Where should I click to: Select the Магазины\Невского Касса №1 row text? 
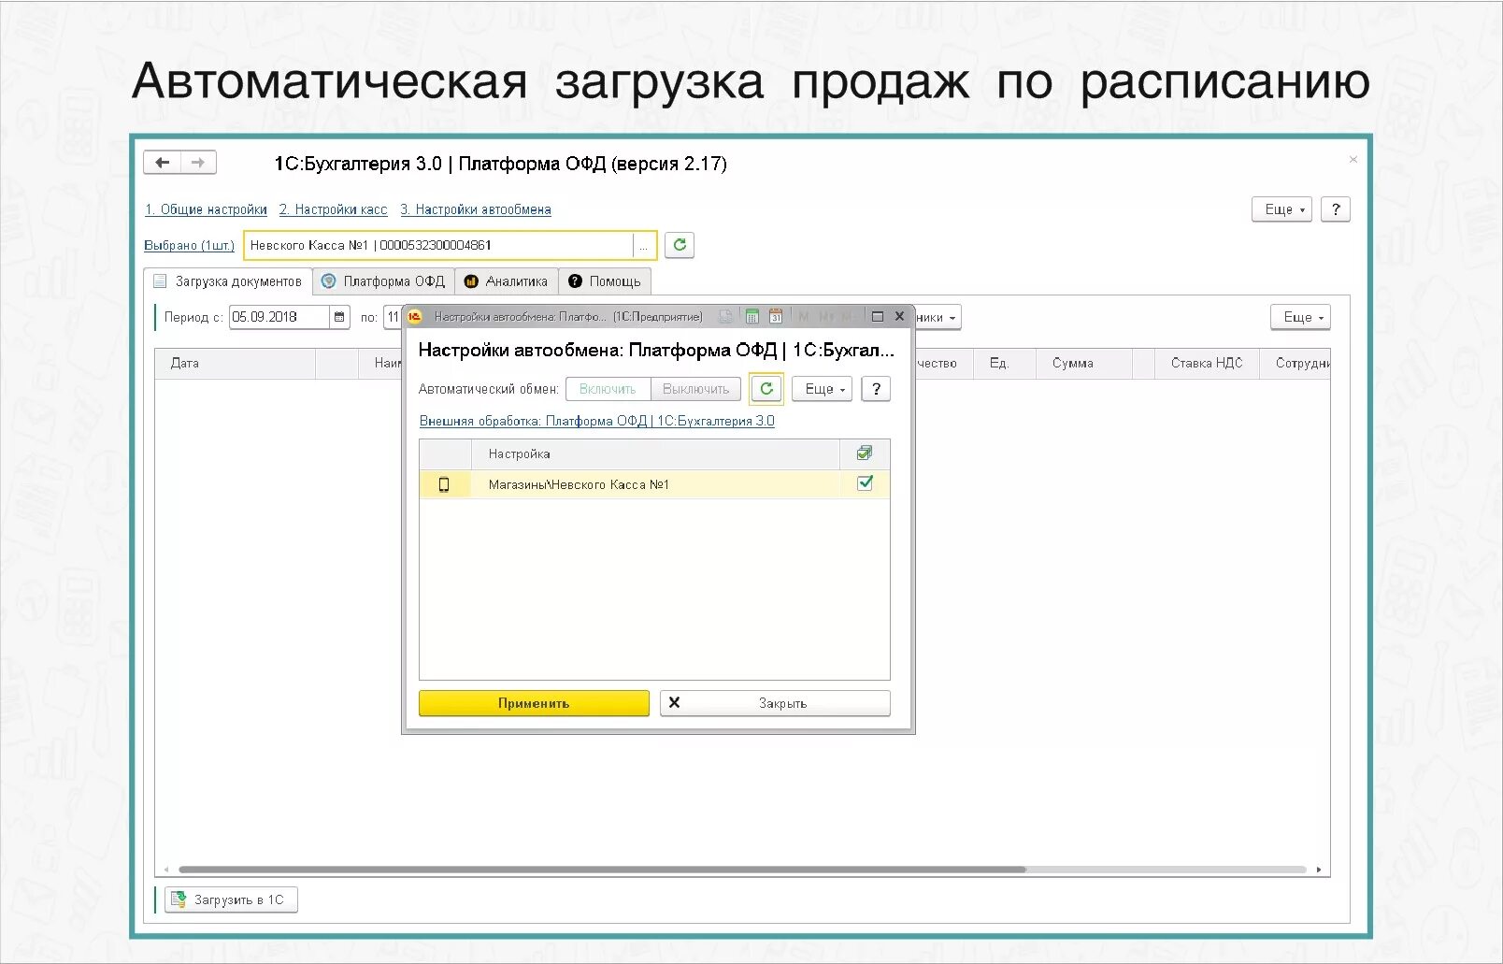point(579,484)
